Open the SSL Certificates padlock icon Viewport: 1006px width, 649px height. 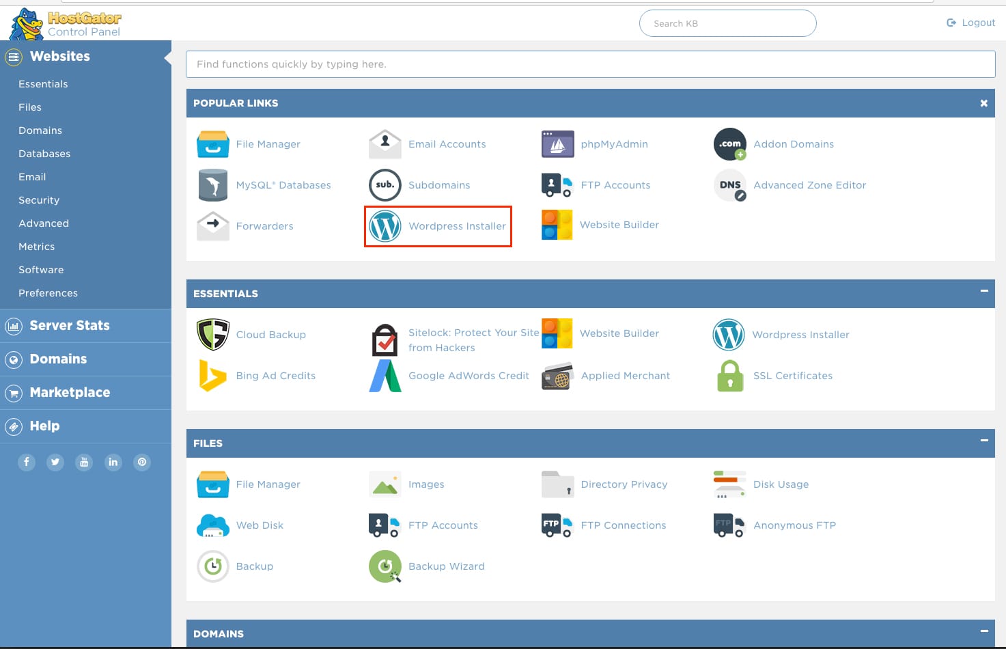pos(730,376)
